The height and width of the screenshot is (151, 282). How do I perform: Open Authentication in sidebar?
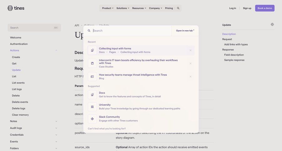pos(19,44)
